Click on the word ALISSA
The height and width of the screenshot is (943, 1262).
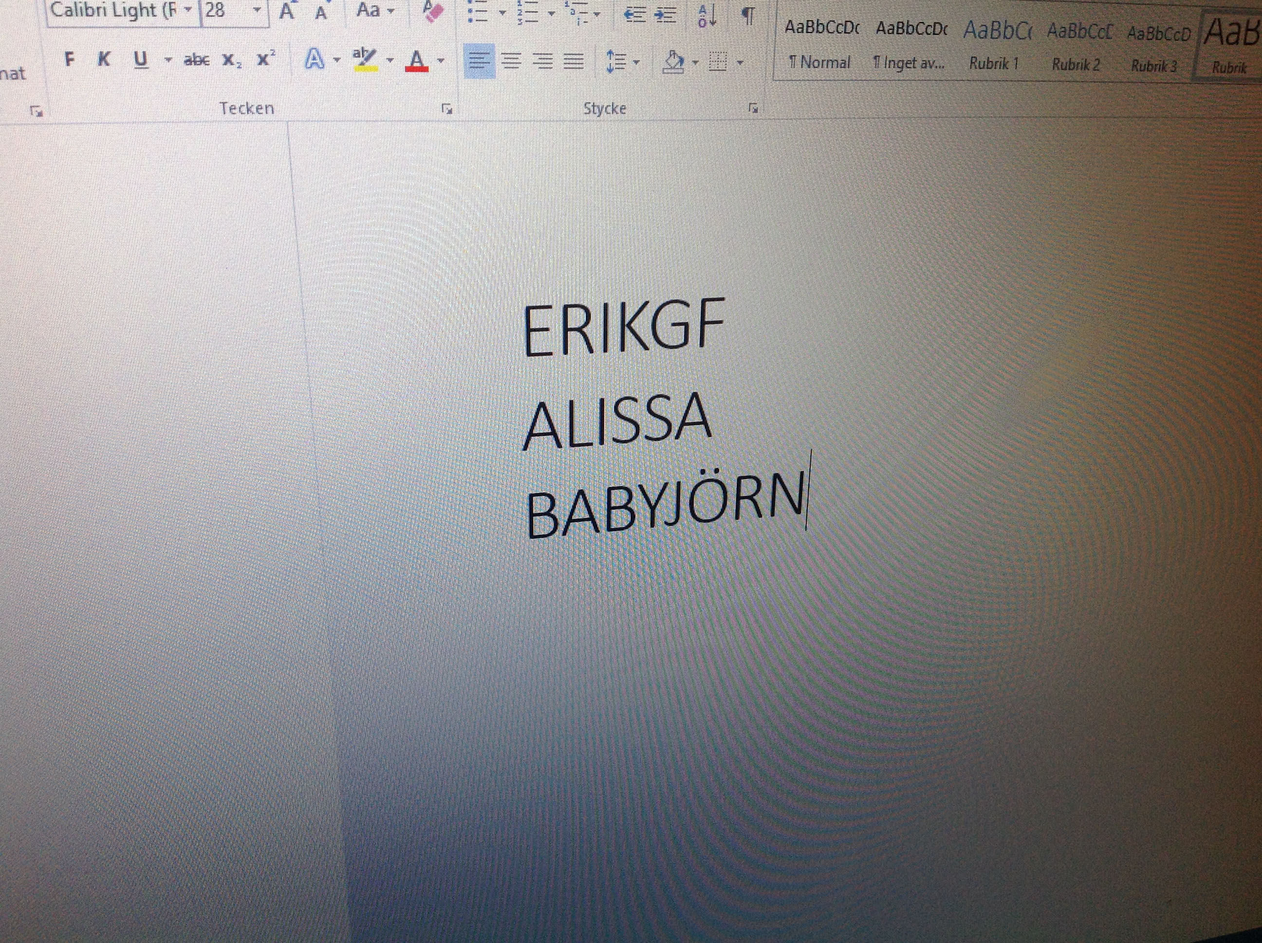pos(617,421)
